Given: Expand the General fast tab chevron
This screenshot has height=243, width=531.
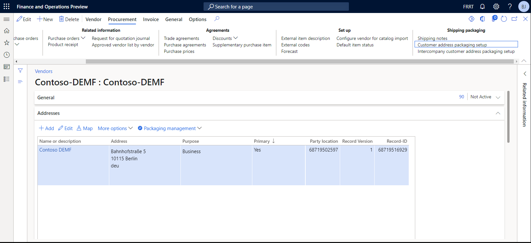Looking at the screenshot, I should coord(498,97).
